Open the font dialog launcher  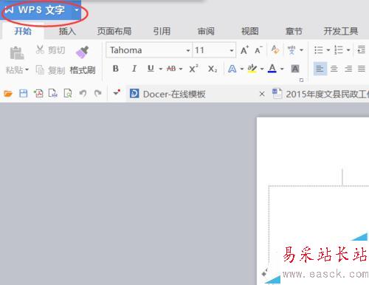[x=301, y=80]
